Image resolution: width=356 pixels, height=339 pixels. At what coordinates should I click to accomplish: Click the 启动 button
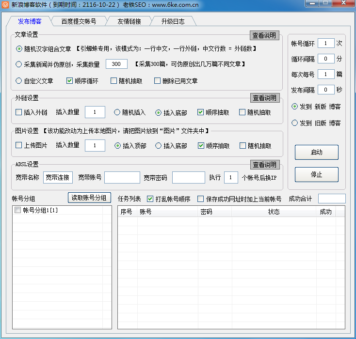(316, 152)
